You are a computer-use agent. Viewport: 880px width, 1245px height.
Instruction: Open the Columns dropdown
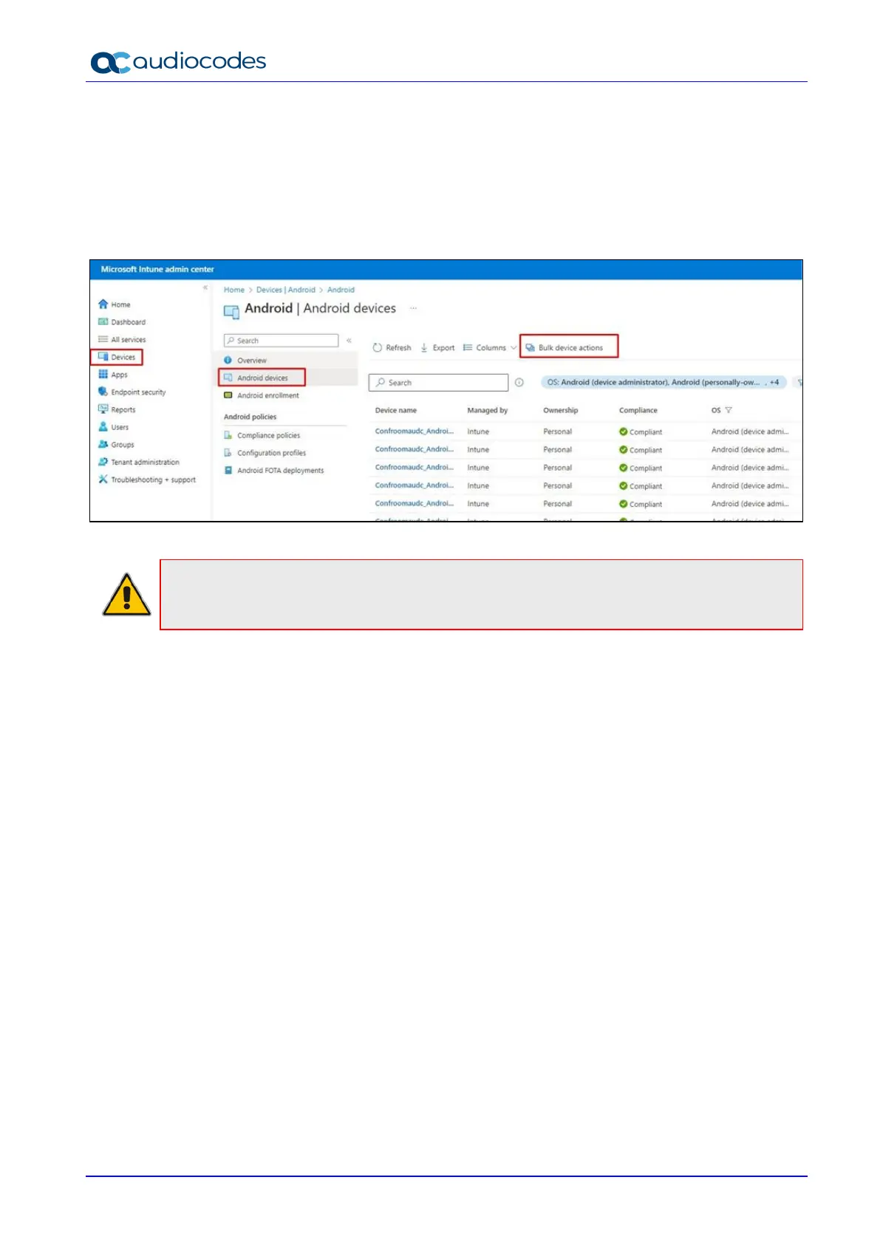[x=490, y=348]
